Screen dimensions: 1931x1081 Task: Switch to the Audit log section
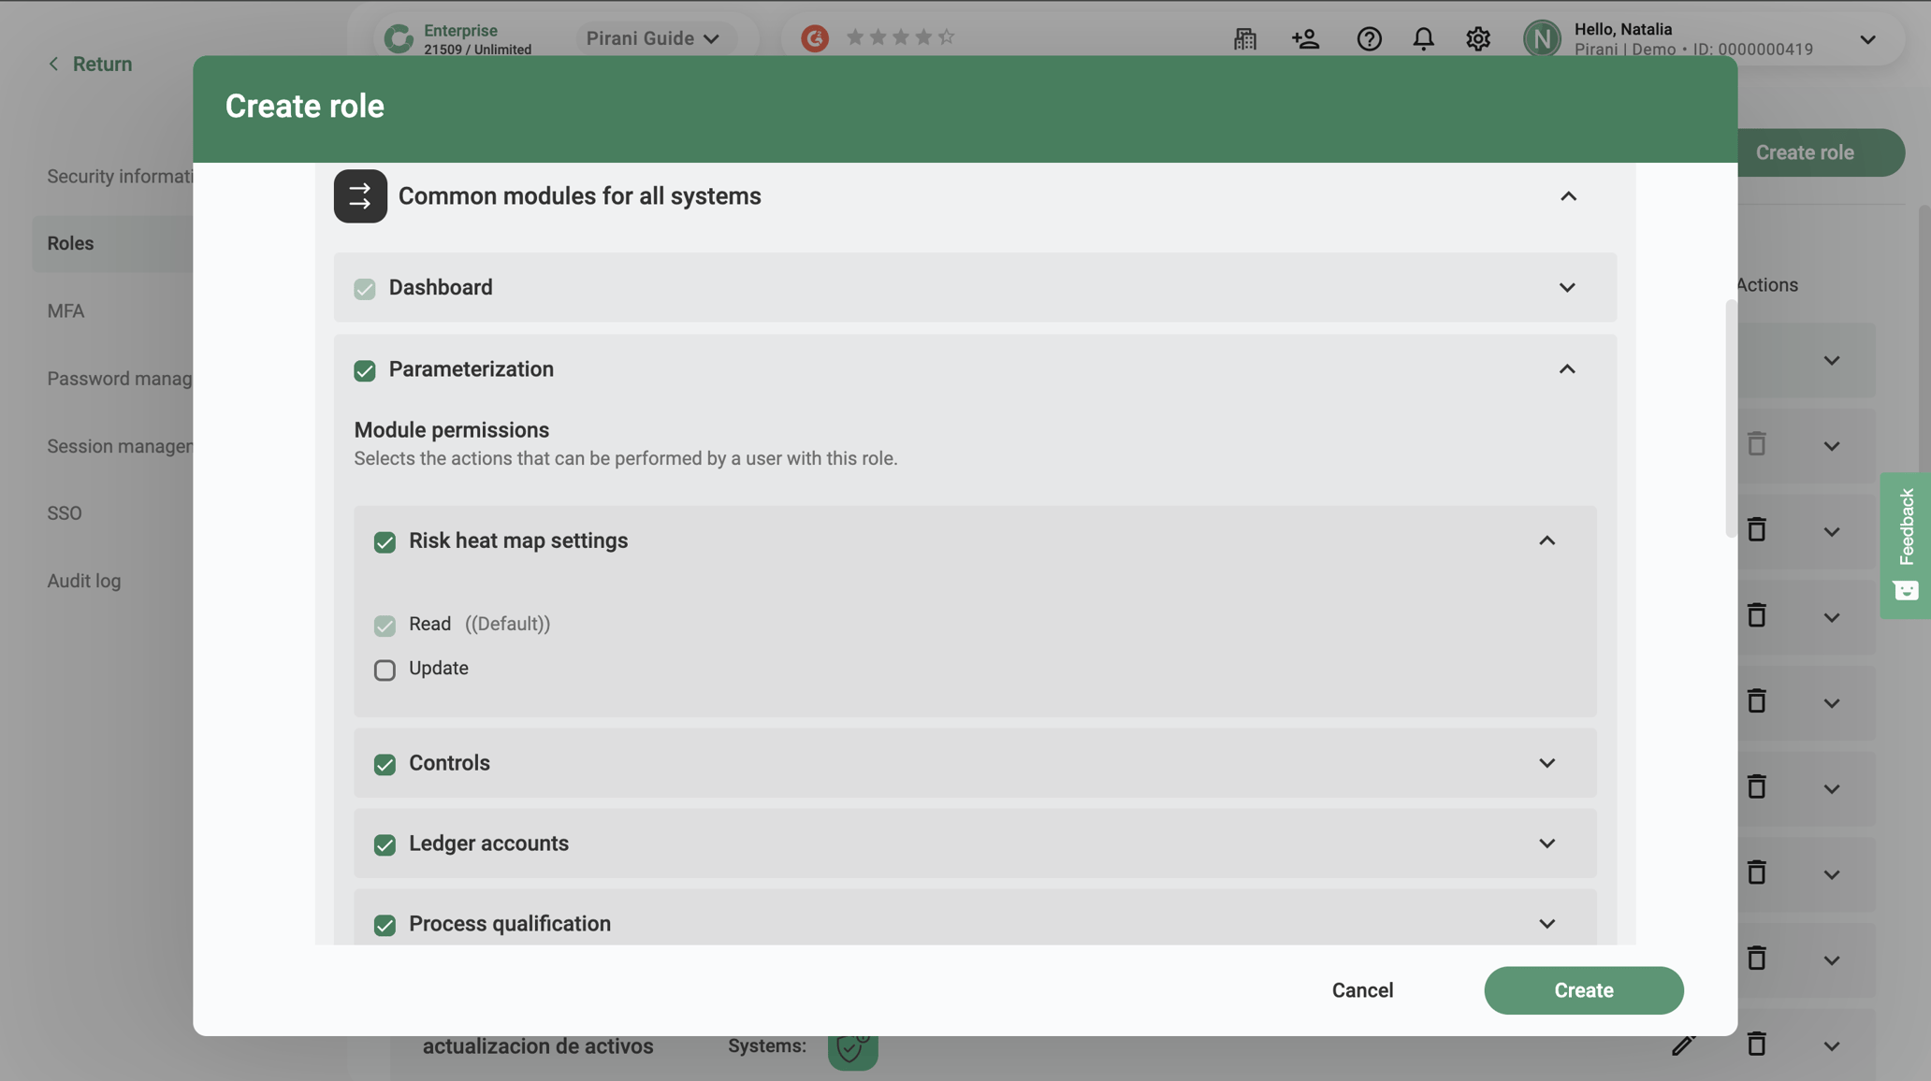pos(83,580)
